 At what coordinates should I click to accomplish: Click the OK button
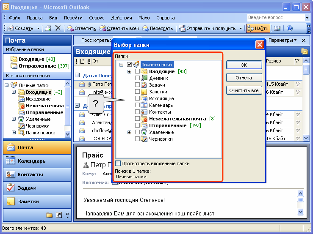(x=244, y=65)
